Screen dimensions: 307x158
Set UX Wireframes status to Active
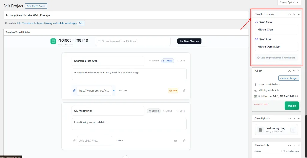click(x=168, y=111)
